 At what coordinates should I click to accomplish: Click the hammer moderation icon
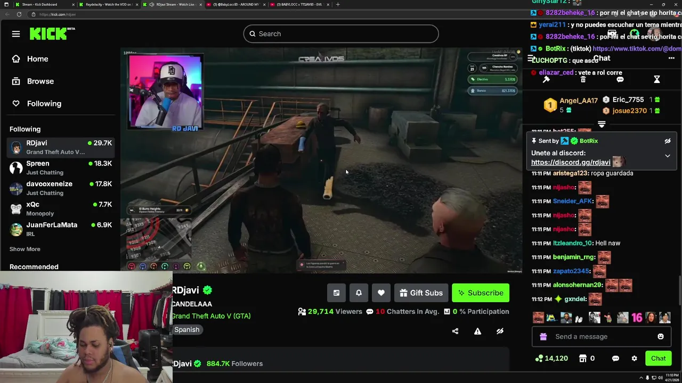546,80
